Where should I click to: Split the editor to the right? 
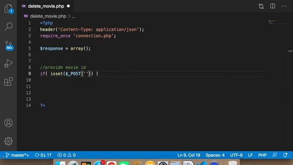coord(273,6)
